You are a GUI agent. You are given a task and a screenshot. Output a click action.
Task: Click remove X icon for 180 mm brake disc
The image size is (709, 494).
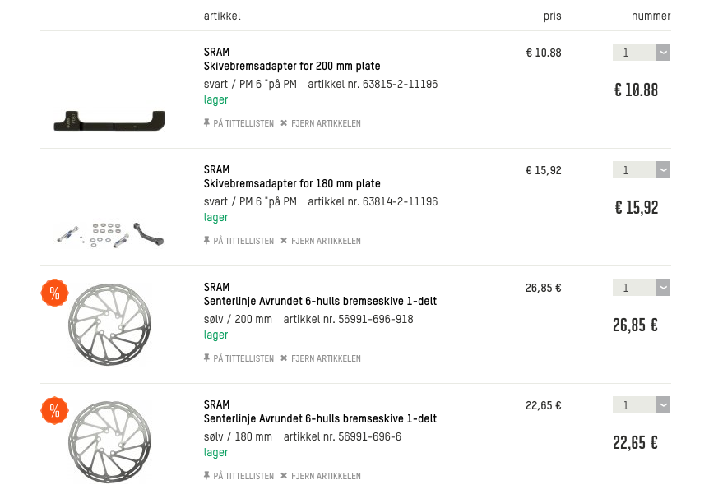pyautogui.click(x=284, y=476)
